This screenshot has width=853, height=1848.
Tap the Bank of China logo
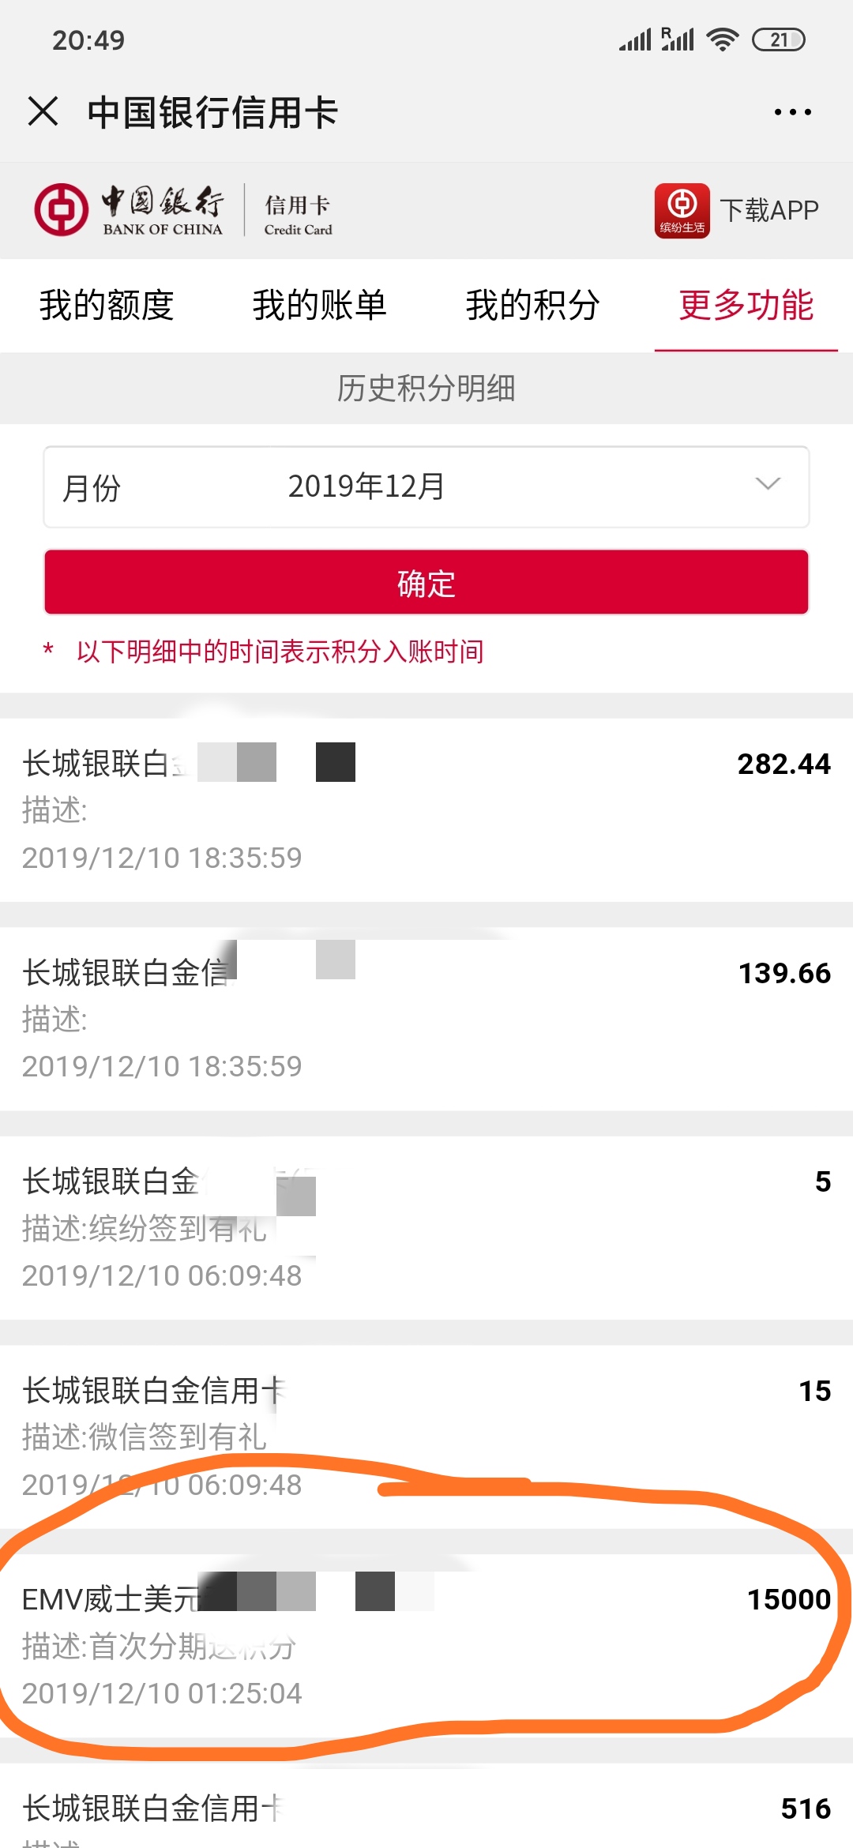[x=129, y=210]
